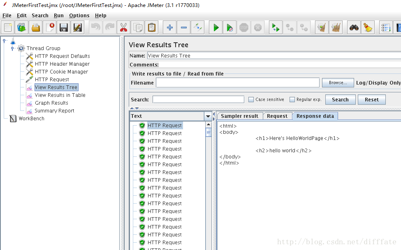Viewport: 401px width, 250px height.
Task: Click the split pane collapse arrows above results
Action: coord(134,108)
